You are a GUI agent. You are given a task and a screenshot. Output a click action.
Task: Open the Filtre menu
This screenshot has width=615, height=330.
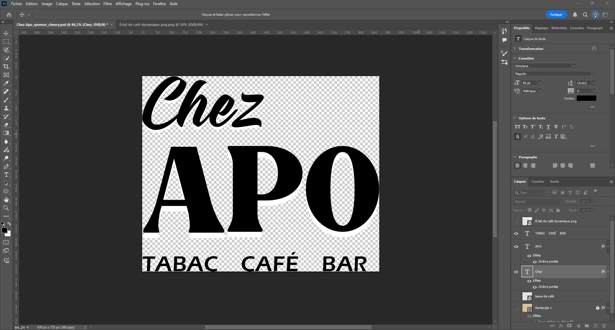coord(108,4)
